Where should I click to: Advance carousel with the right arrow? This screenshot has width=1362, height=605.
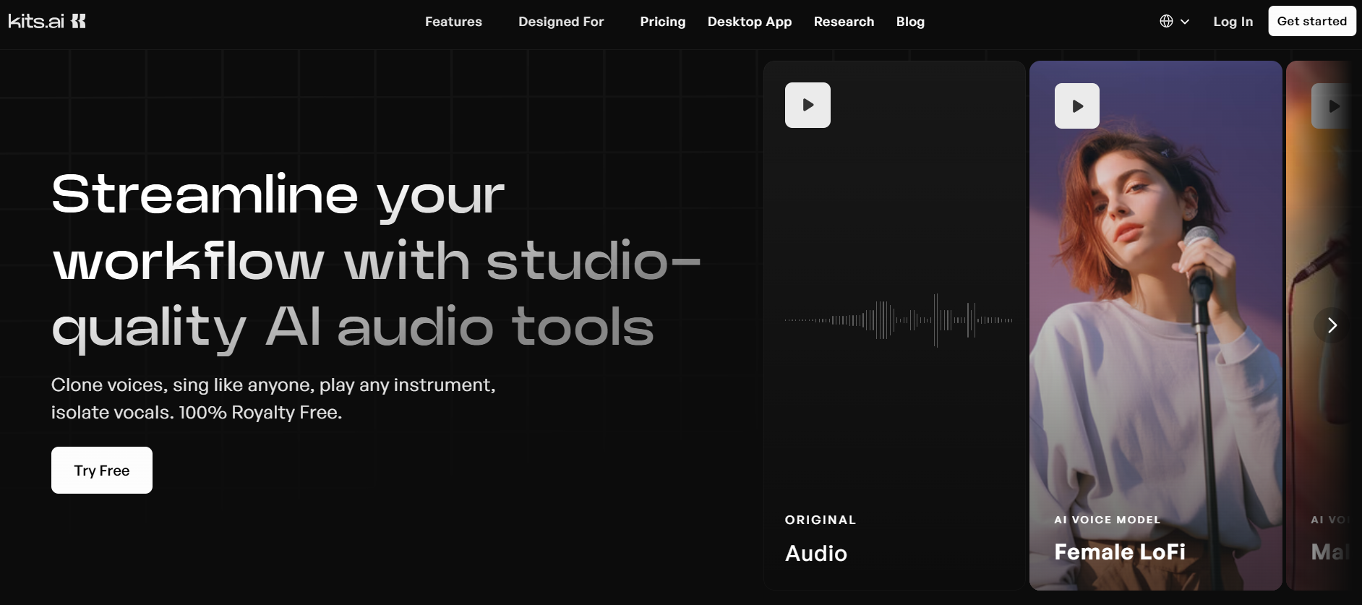1332,325
